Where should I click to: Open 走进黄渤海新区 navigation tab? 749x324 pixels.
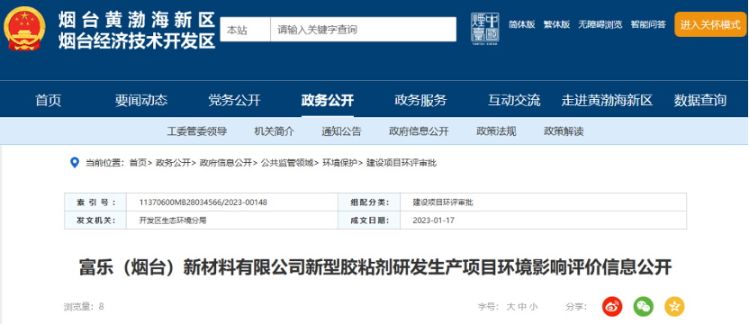pos(607,101)
